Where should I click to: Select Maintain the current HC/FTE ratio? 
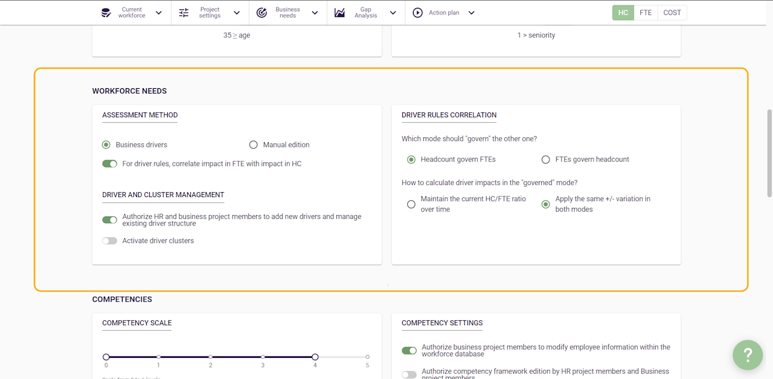(411, 204)
